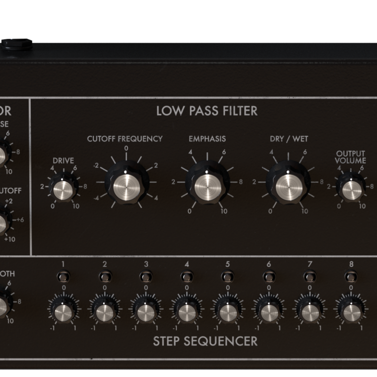Click the step 2 sequencer knob
This screenshot has width=377, height=377.
pyautogui.click(x=105, y=311)
